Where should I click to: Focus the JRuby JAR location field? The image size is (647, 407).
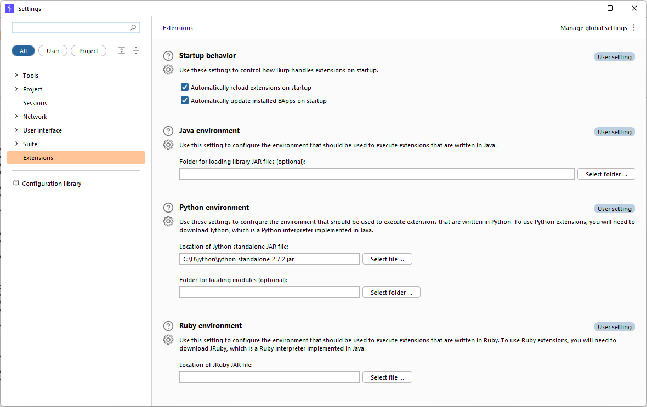(269, 377)
